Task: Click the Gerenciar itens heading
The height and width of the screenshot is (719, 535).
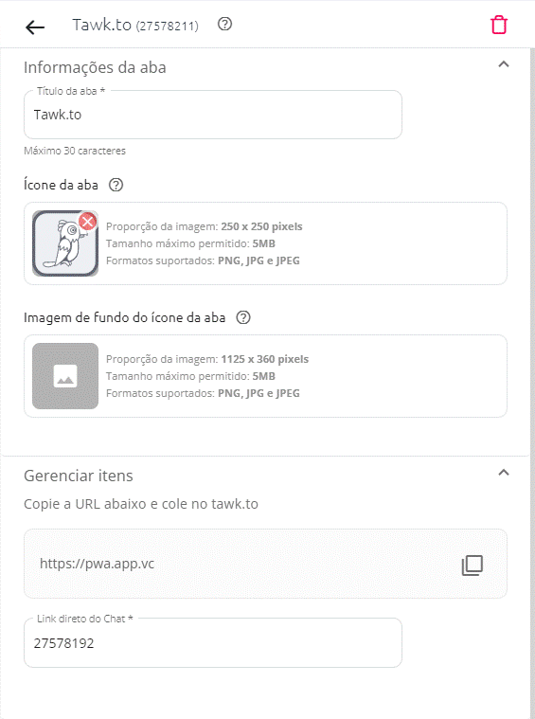Action: point(79,476)
